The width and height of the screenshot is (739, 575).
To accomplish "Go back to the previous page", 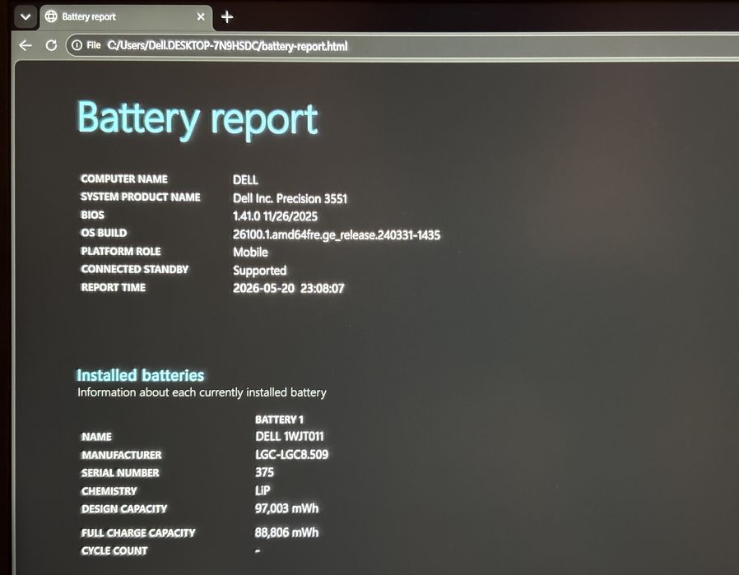I will [26, 46].
